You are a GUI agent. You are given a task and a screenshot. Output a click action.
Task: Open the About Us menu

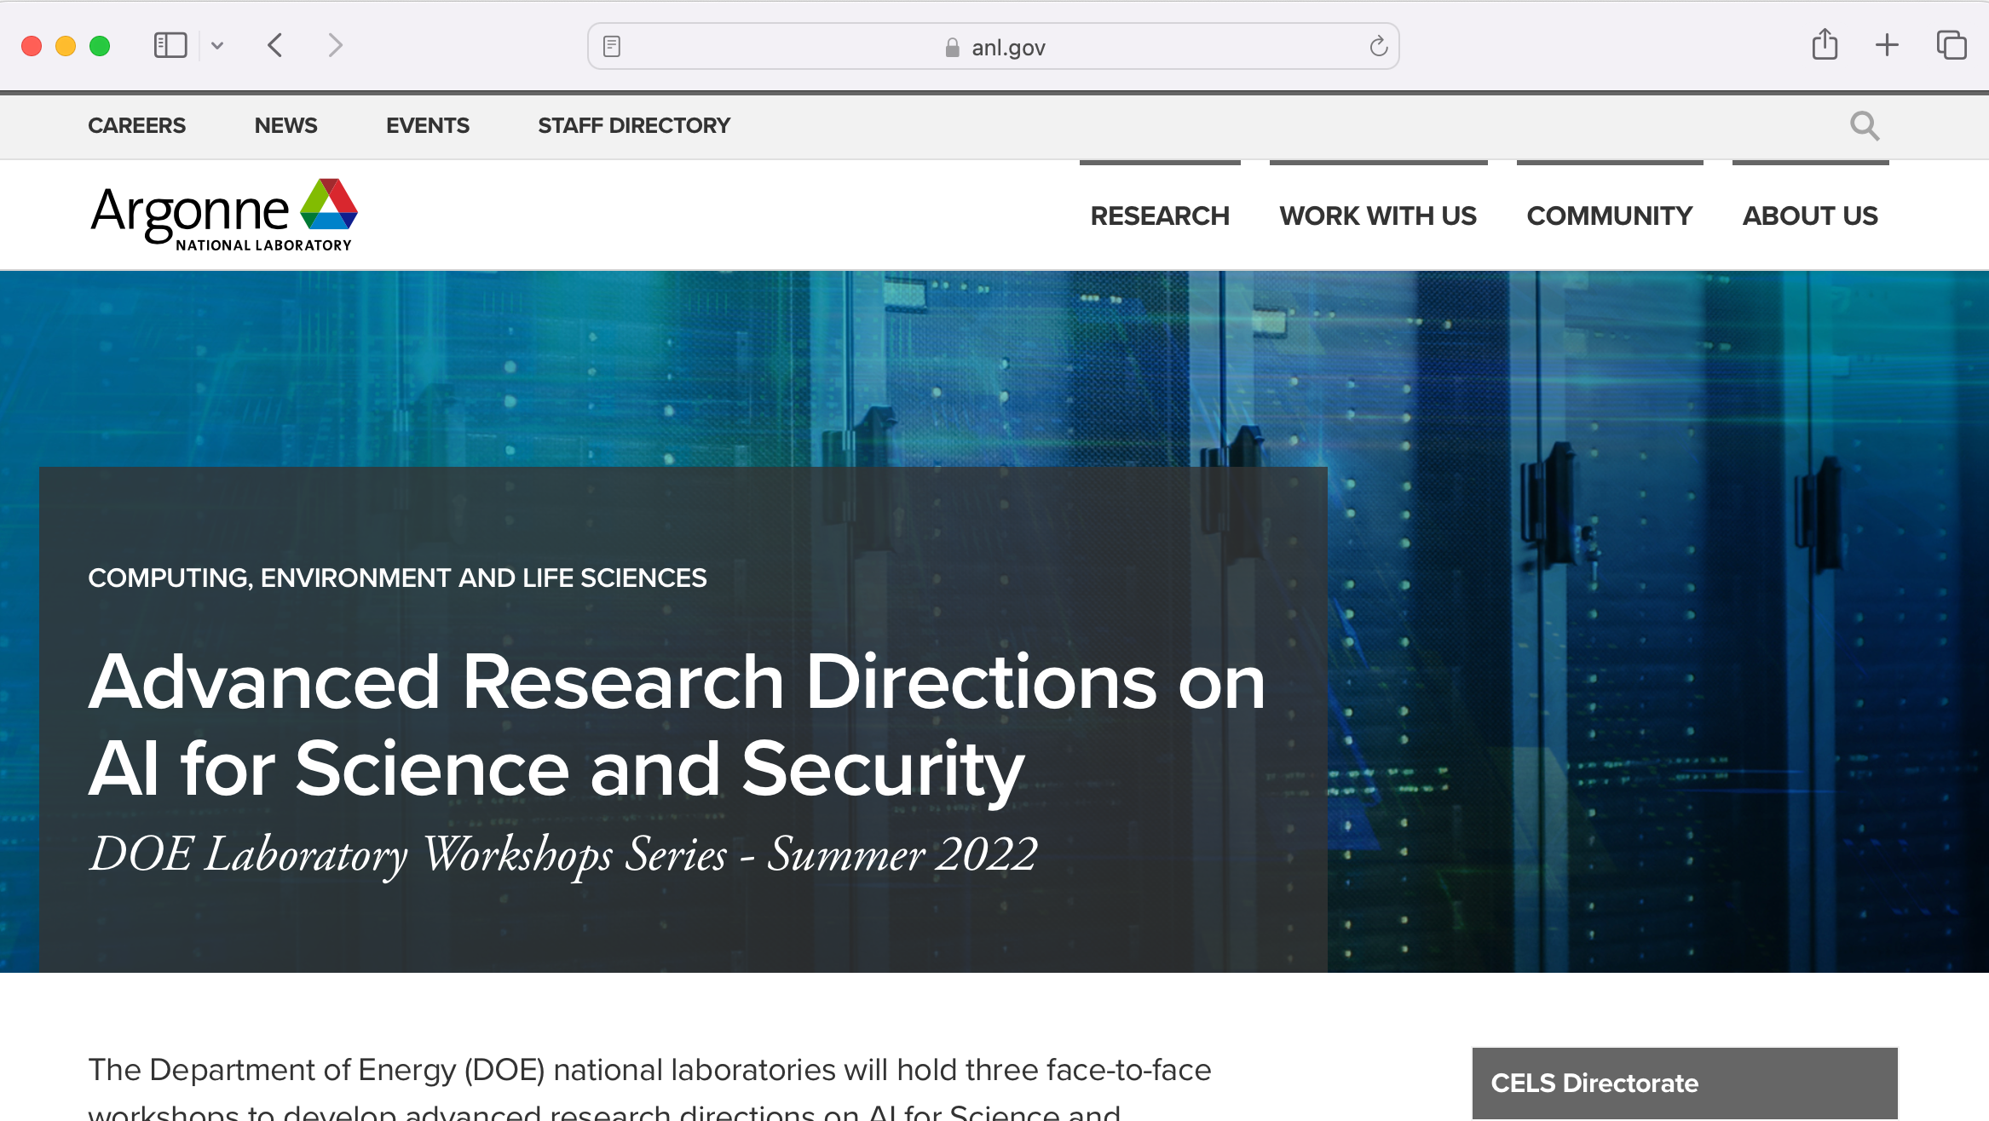point(1810,216)
